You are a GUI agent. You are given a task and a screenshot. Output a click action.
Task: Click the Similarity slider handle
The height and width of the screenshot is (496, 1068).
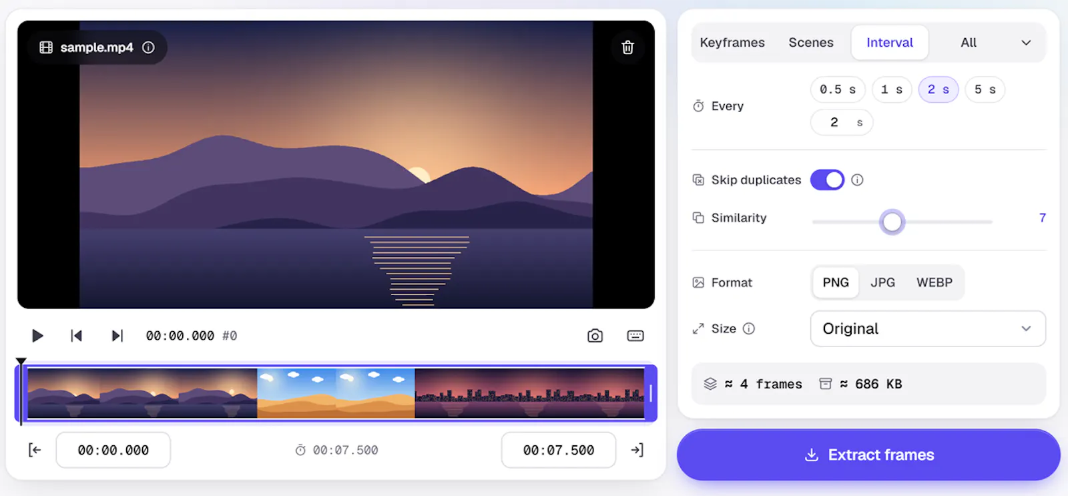[892, 222]
